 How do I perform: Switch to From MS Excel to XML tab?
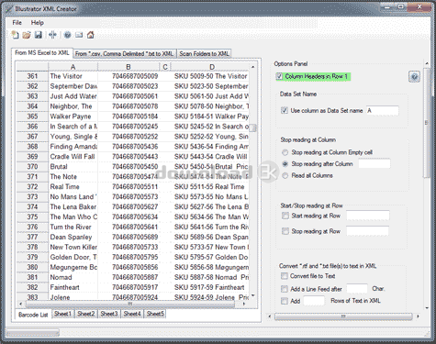click(x=42, y=52)
